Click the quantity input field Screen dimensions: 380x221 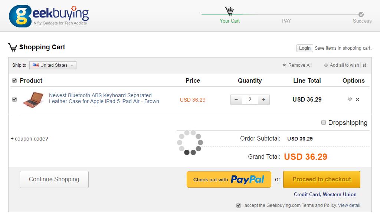click(250, 99)
